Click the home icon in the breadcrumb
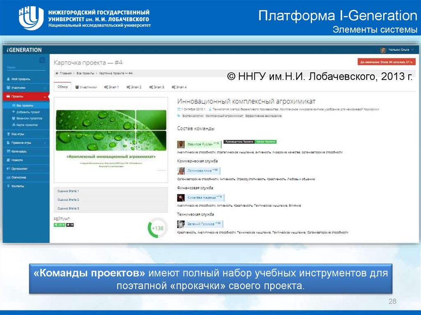 pyautogui.click(x=57, y=73)
